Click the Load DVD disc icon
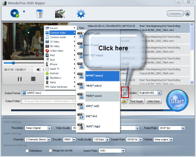The image size is (196, 157). 15,13
